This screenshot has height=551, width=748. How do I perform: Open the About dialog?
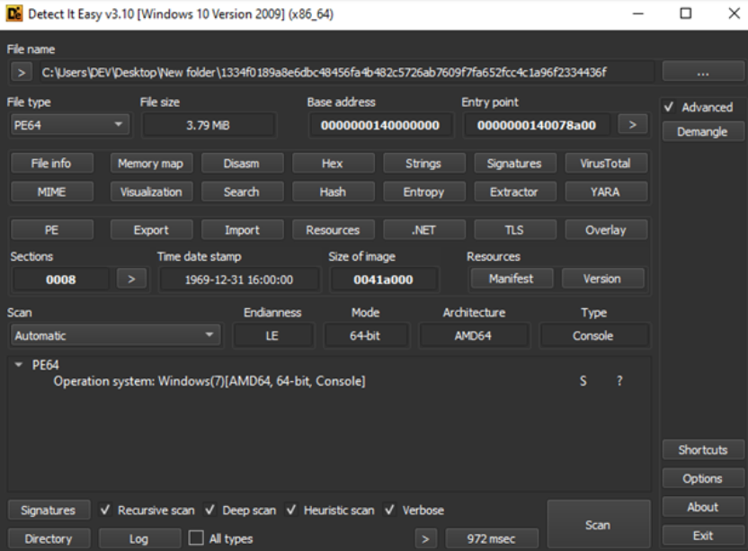coord(703,507)
